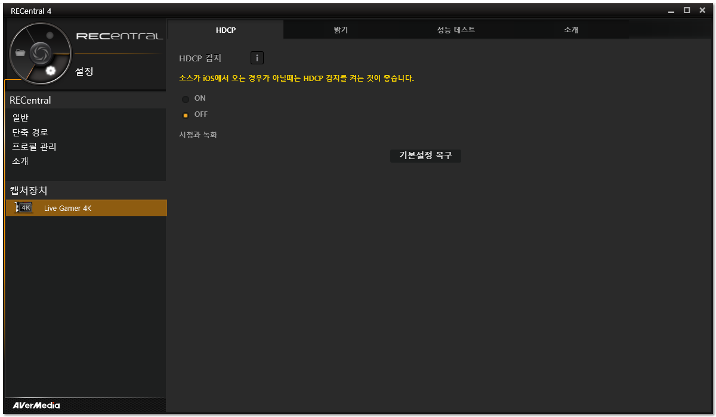Image resolution: width=716 pixels, height=417 pixels.
Task: Close the RECentral 4 window
Action: click(x=702, y=10)
